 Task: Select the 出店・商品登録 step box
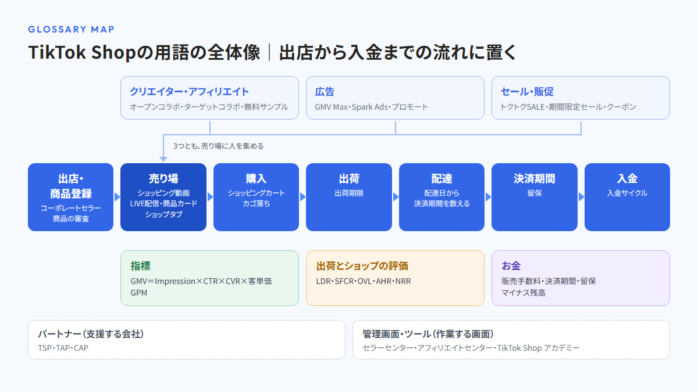click(x=70, y=197)
